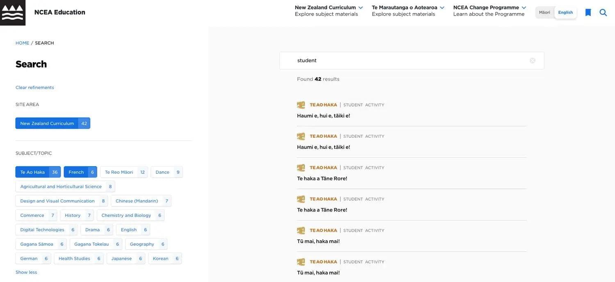Click Te Ao Haka icon on third result
The height and width of the screenshot is (282, 615).
point(301,168)
